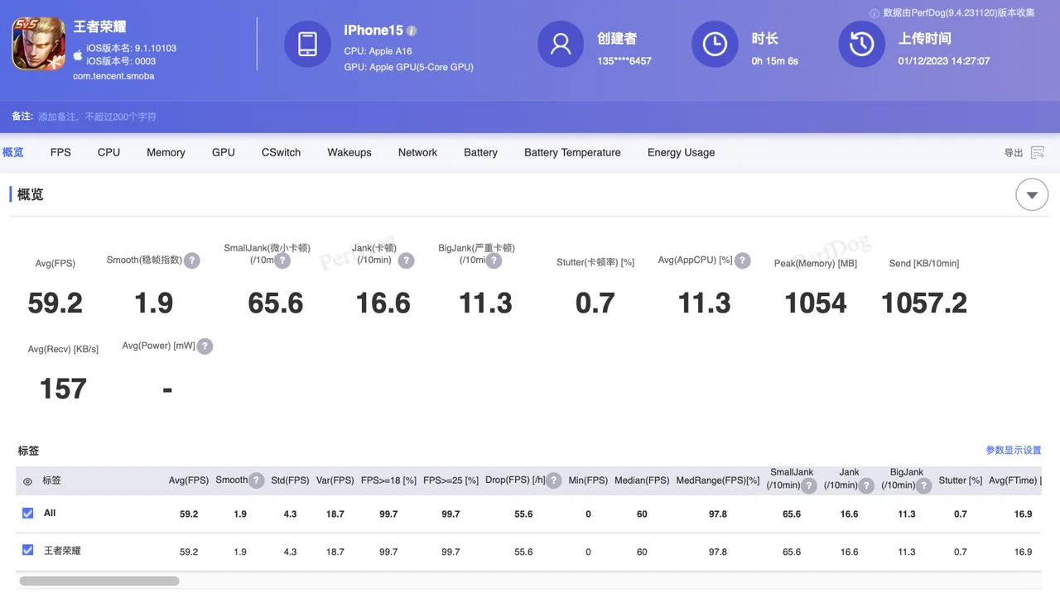Click the 备注 remark input field
Image resolution: width=1060 pixels, height=597 pixels.
[x=97, y=117]
